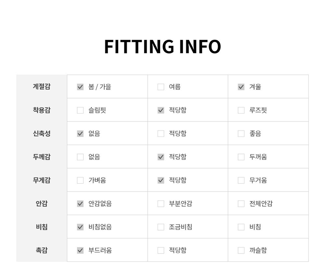Select the 루즈핏 checkbox
The image size is (325, 278).
pyautogui.click(x=241, y=110)
